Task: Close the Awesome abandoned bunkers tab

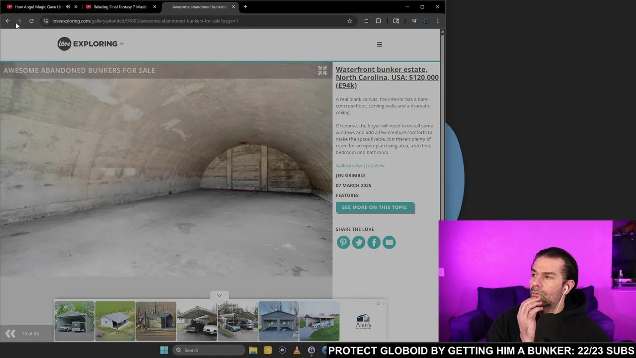Action: [x=234, y=7]
